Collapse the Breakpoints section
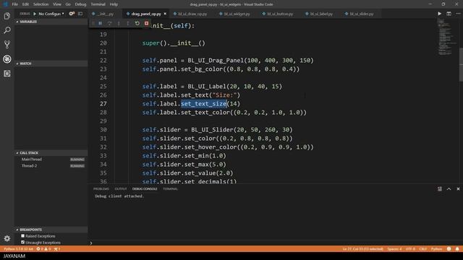This screenshot has height=260, width=463. (51, 230)
